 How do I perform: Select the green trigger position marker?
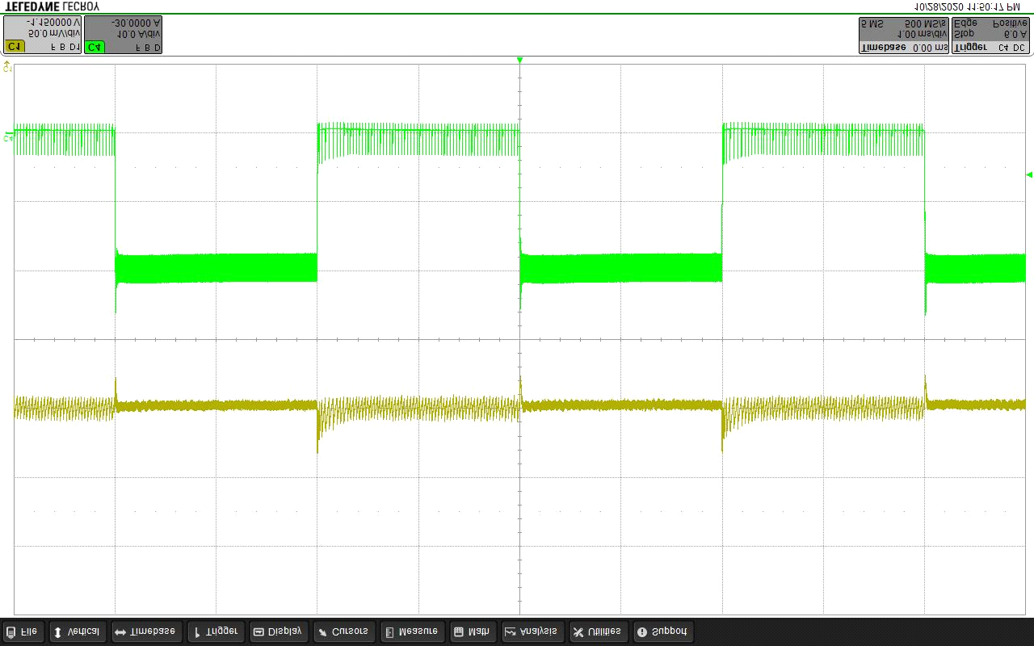click(x=519, y=61)
